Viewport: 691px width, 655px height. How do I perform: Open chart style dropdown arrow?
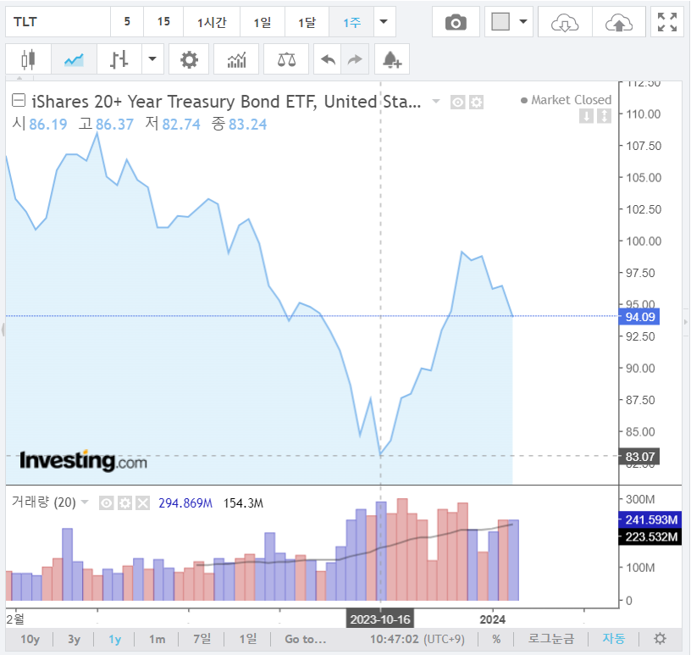pos(152,59)
